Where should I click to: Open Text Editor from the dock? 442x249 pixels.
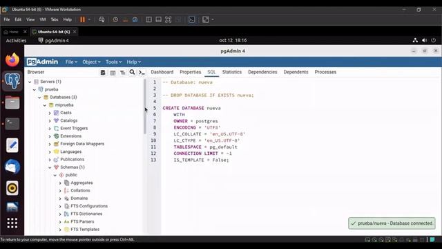(12, 145)
